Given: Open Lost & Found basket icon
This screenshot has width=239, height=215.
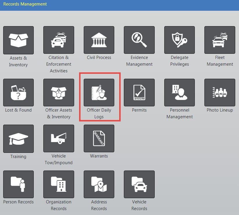Looking at the screenshot, I should (18, 92).
